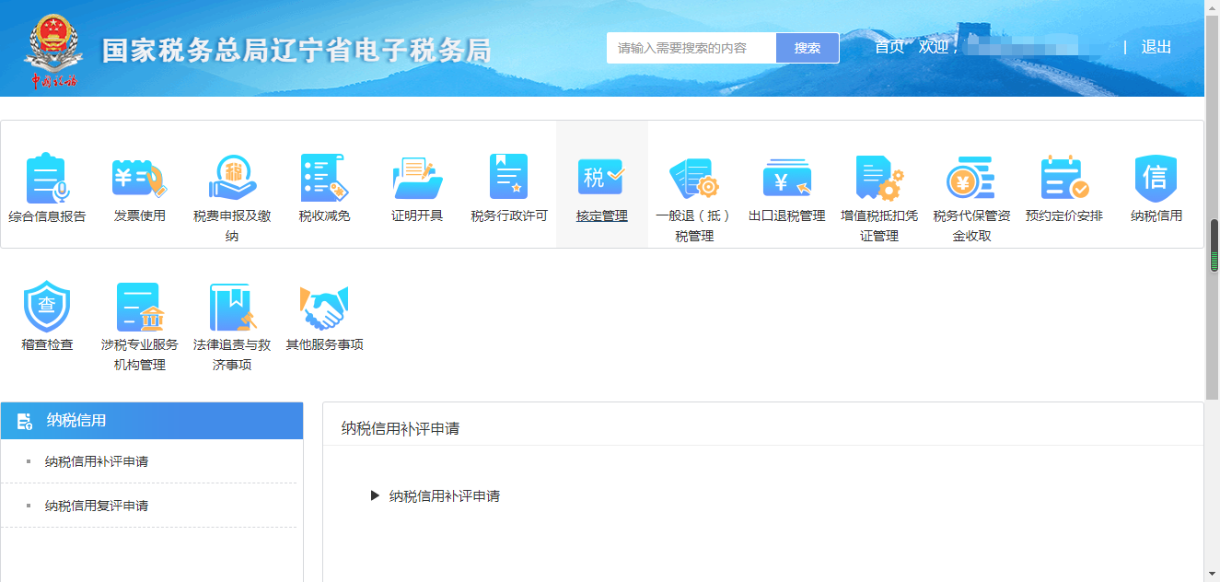Image resolution: width=1220 pixels, height=582 pixels.
Task: Open 其他服务事项 handshake icon
Action: pos(324,308)
